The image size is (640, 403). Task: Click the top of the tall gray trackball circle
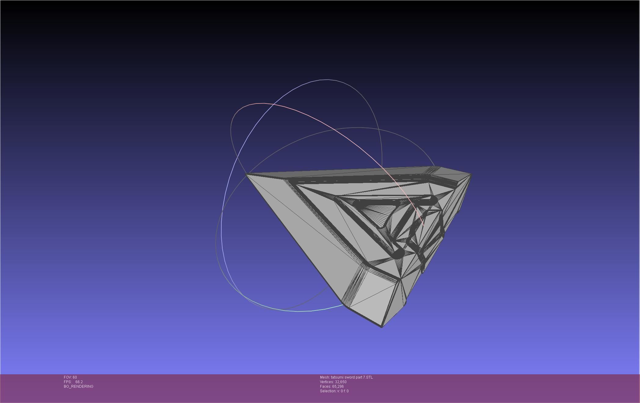328,80
